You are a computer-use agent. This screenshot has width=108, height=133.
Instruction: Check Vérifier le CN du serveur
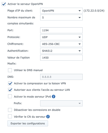click(x=10, y=117)
